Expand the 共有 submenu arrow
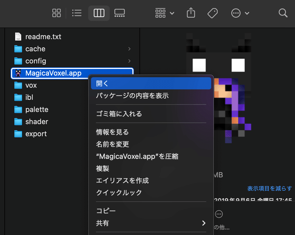Viewport: 295px width, 235px height. 204,223
